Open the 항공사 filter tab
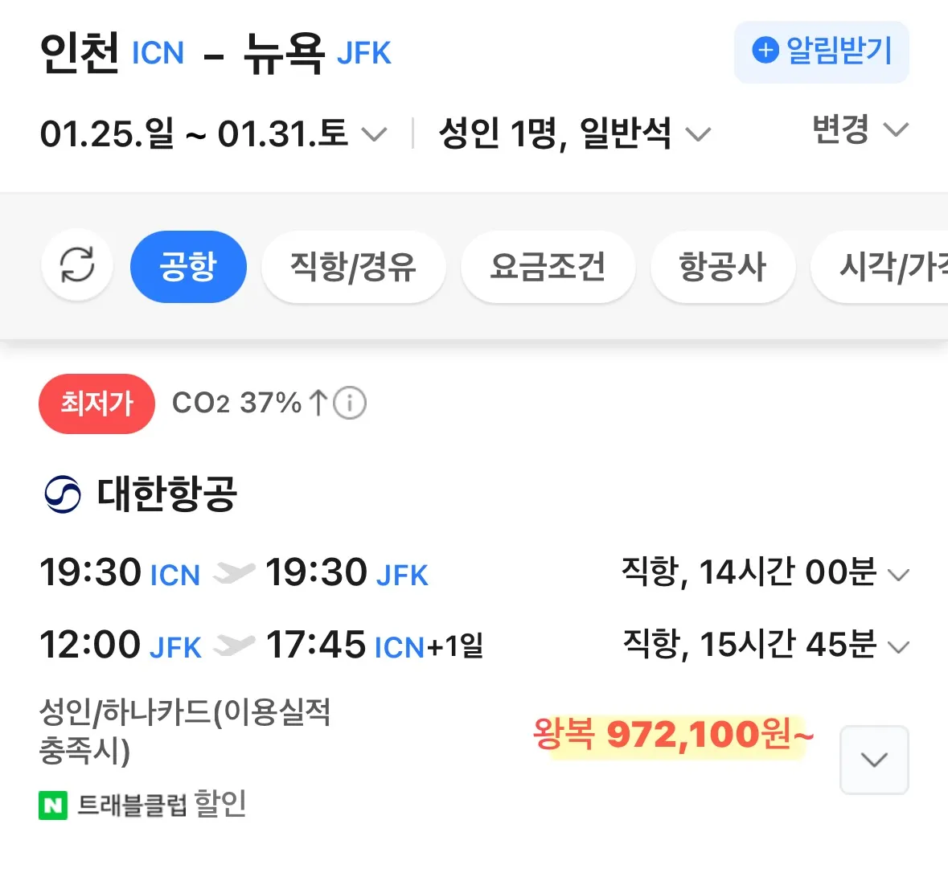 722,266
